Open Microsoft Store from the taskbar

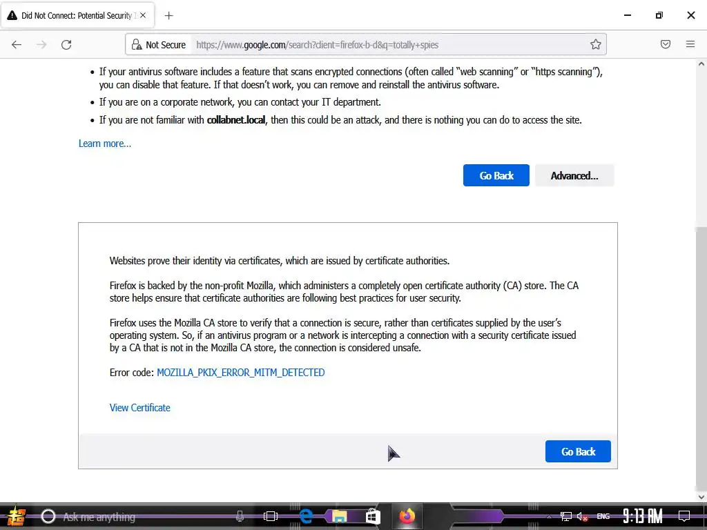pos(373,516)
